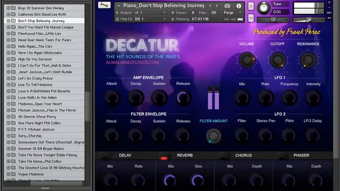Select Here I Go Again Whitesnake
The image size is (340, 191).
pyautogui.click(x=44, y=53)
